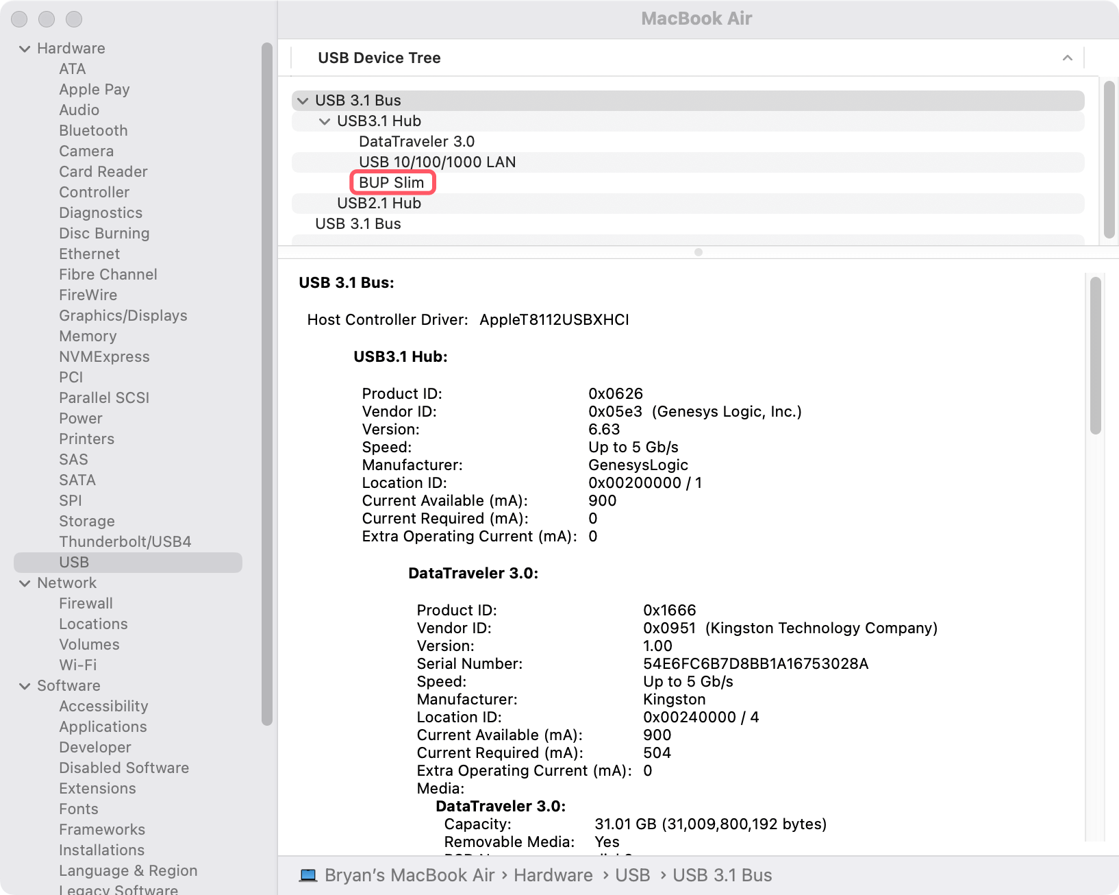Image resolution: width=1119 pixels, height=895 pixels.
Task: Select the BUP Slim device
Action: pos(392,182)
